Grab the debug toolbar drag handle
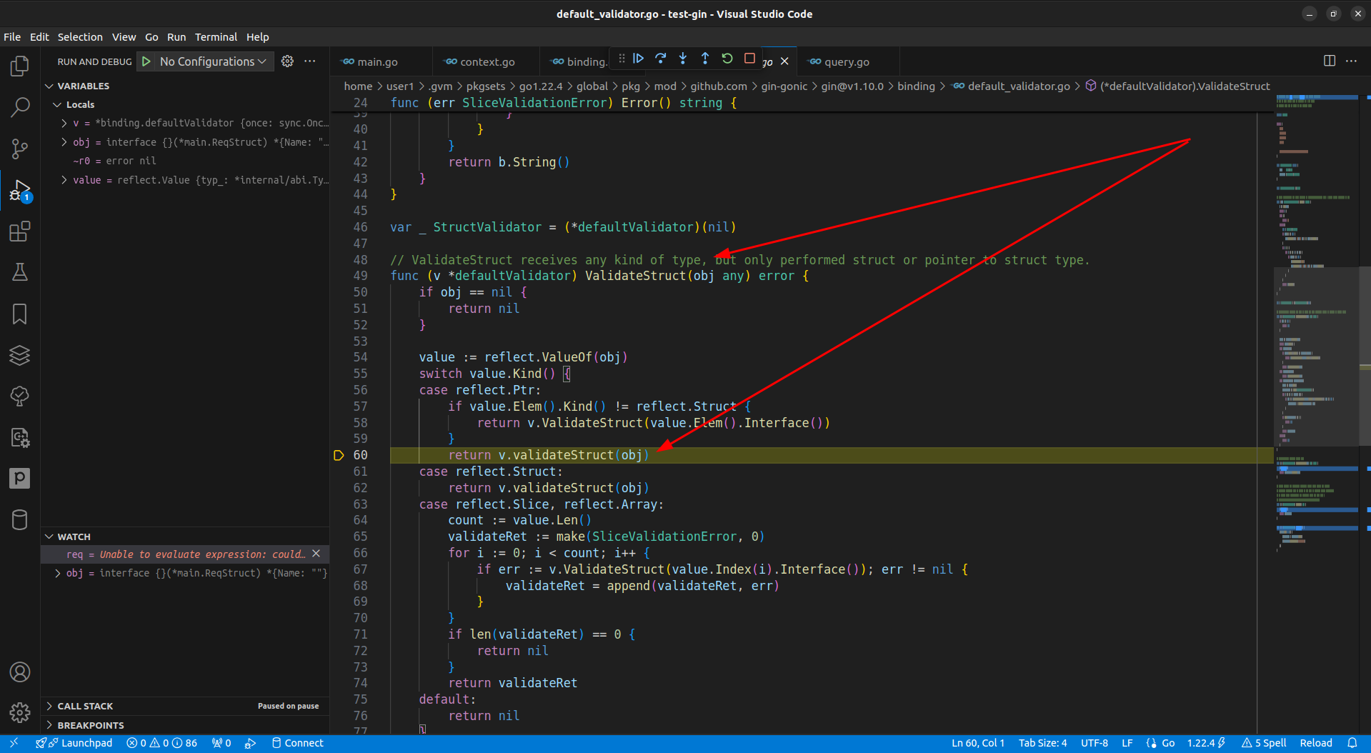The image size is (1371, 753). tap(622, 59)
